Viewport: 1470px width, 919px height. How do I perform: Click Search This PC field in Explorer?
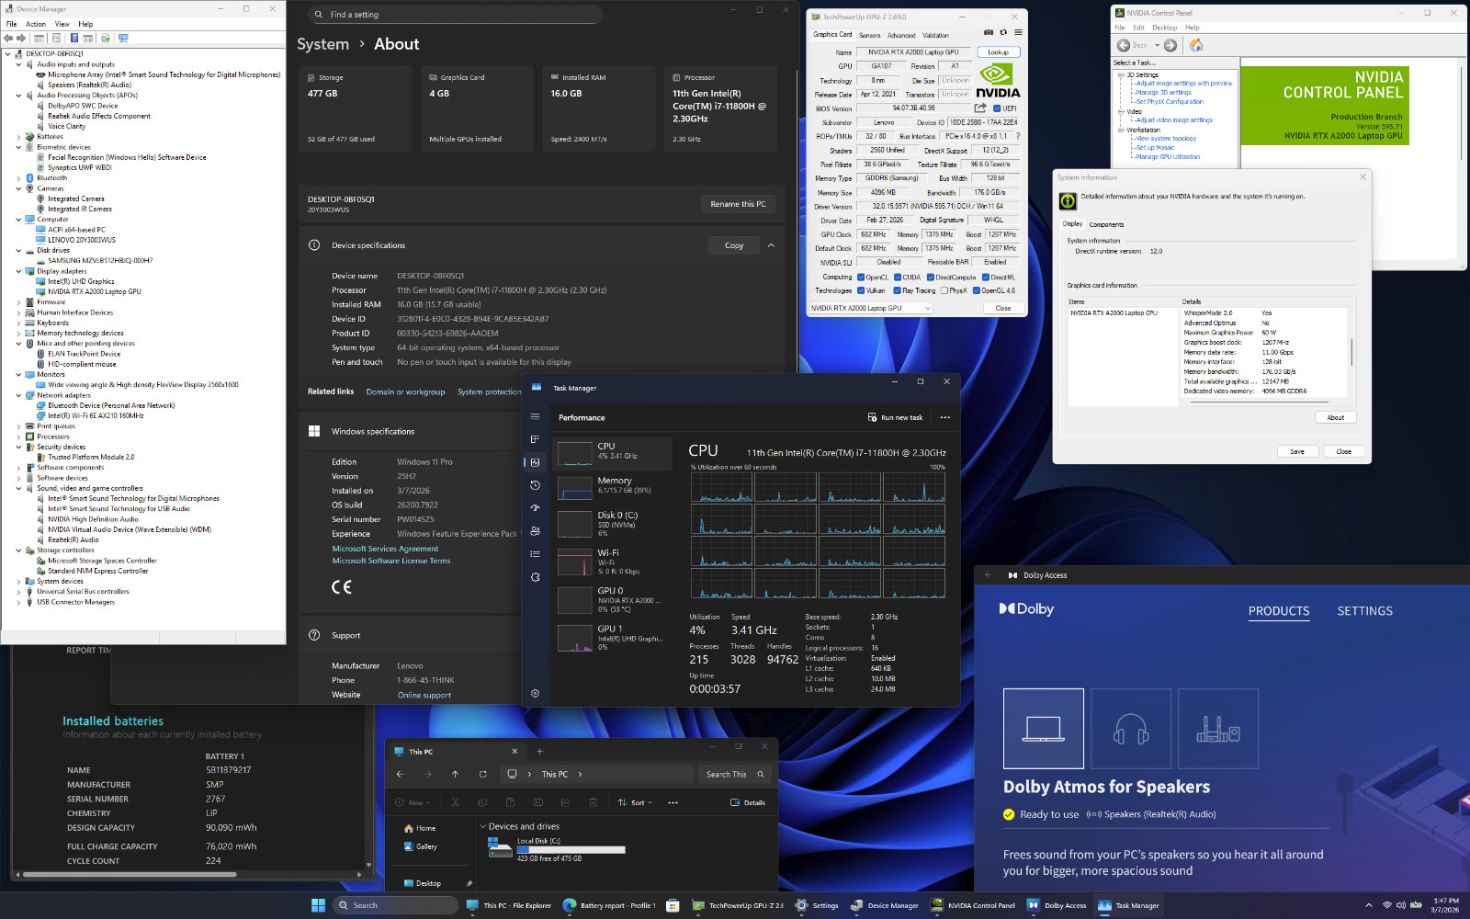735,775
